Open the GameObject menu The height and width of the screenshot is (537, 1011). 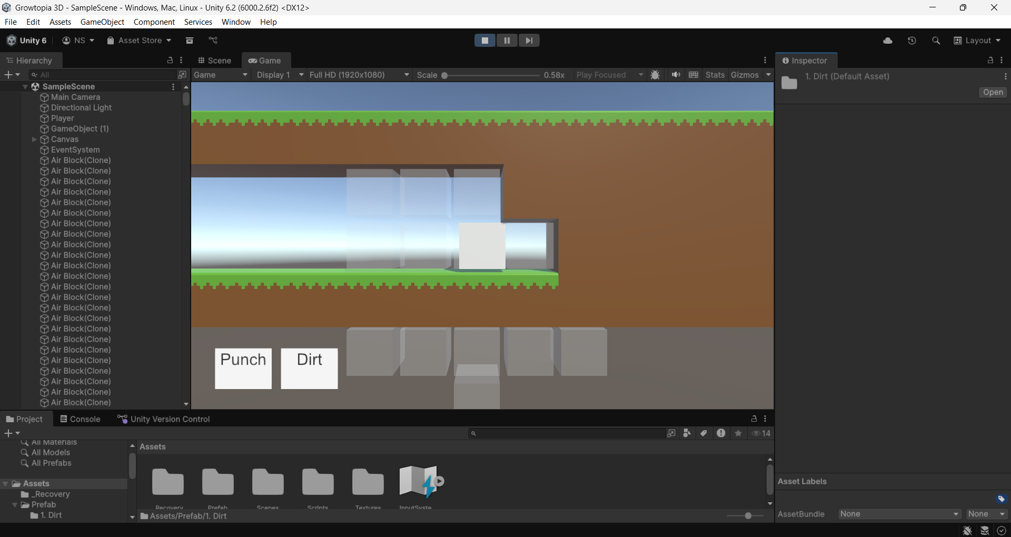point(102,22)
